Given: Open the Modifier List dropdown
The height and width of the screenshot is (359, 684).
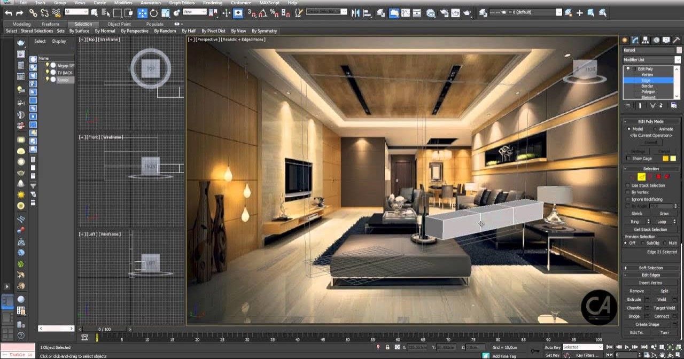Looking at the screenshot, I should click(651, 60).
